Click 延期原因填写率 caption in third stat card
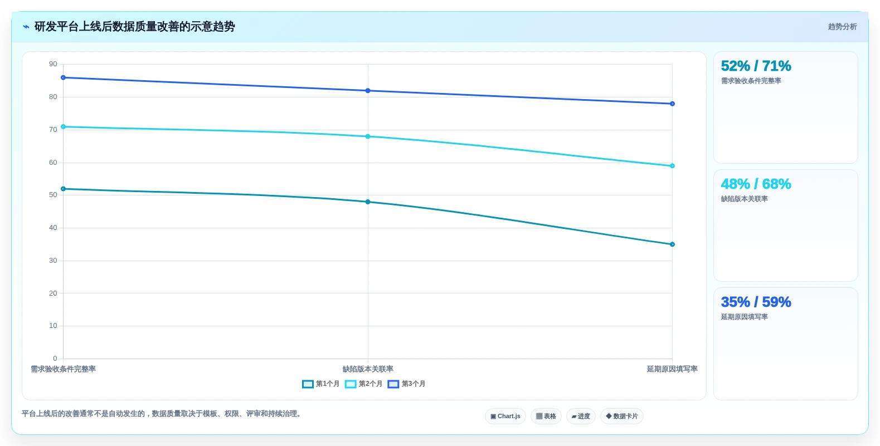880x446 pixels. (x=744, y=317)
